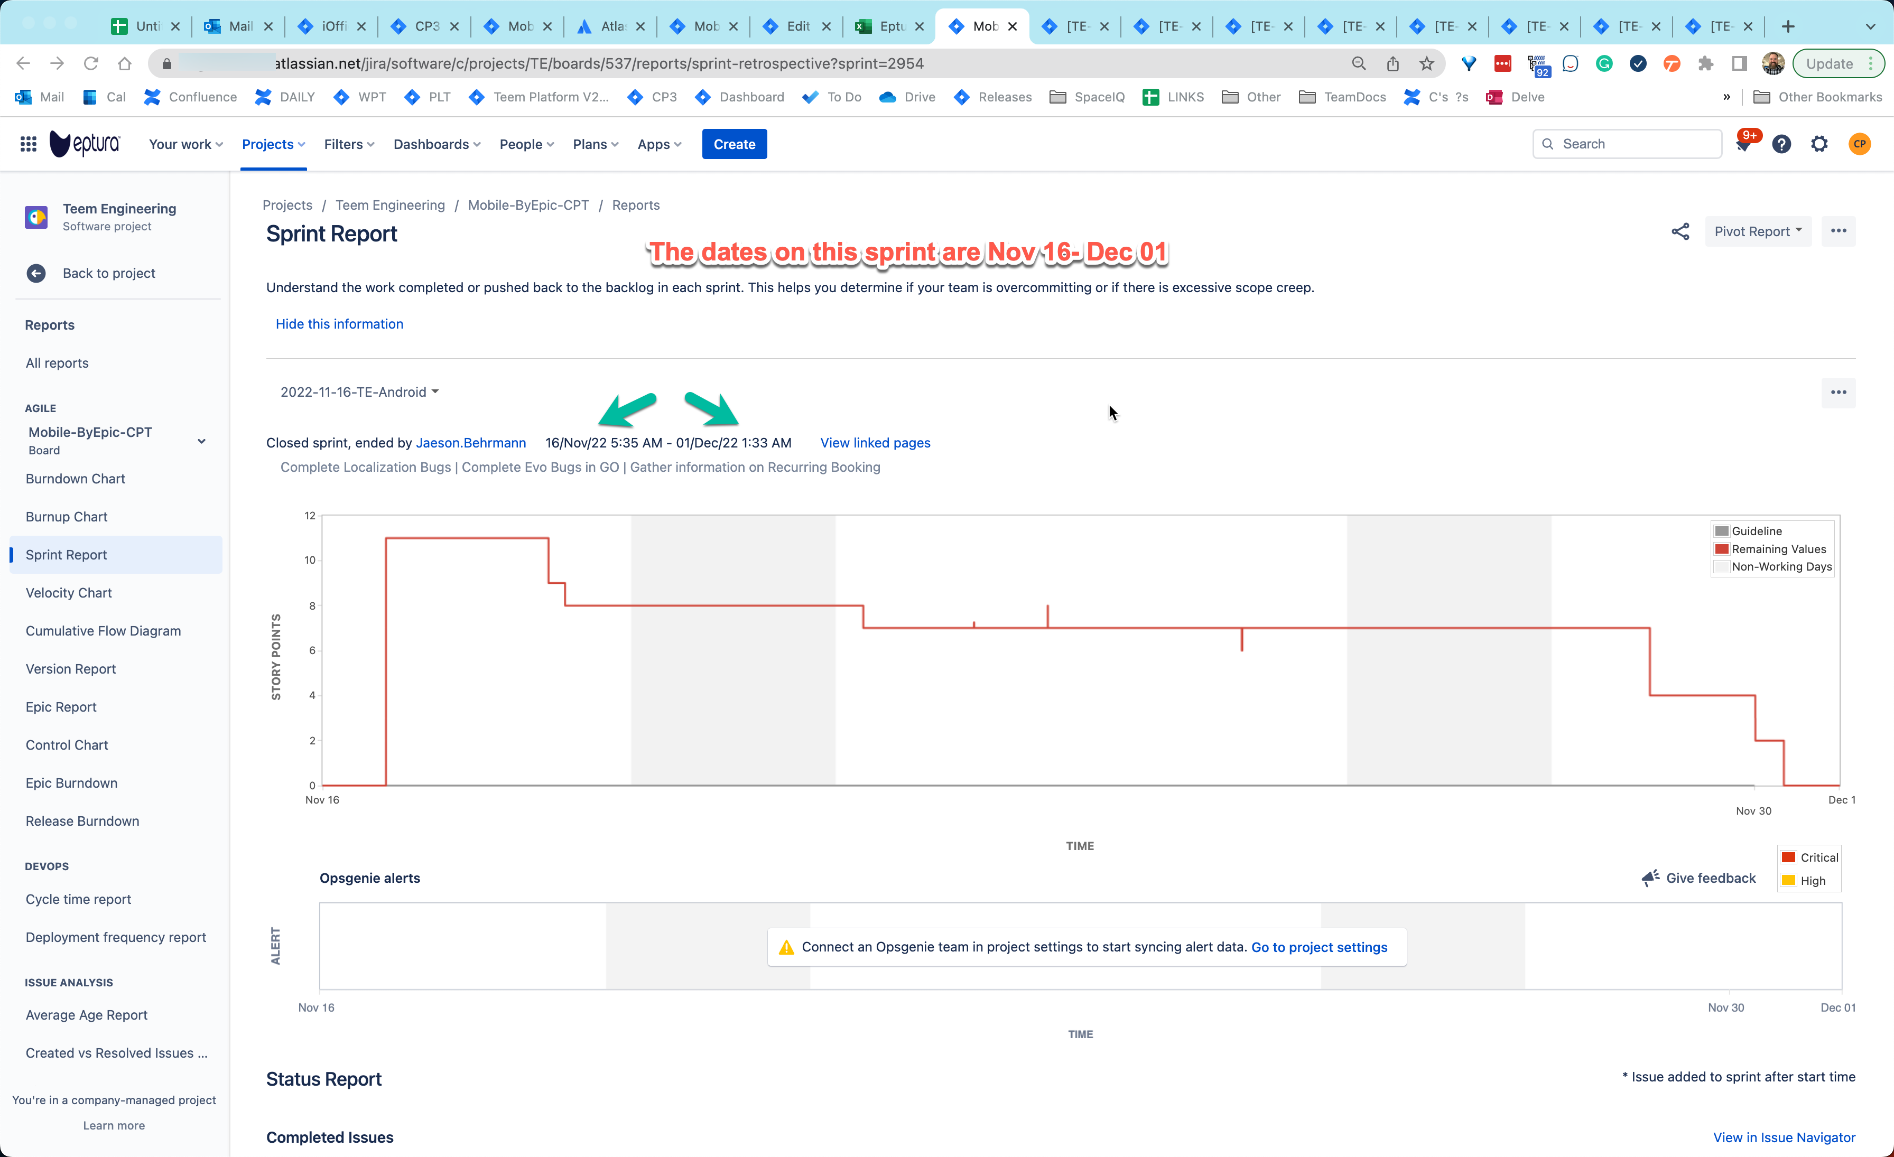
Task: Bookmark this page with the star icon
Action: [1427, 64]
